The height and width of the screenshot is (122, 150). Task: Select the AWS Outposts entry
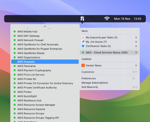coord(26,62)
